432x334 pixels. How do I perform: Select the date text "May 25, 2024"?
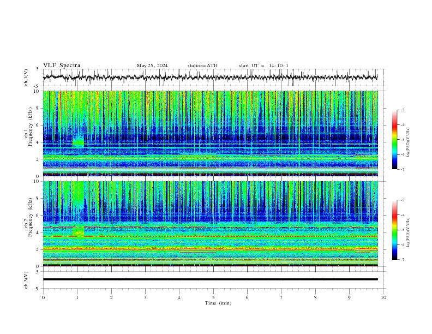[x=152, y=65]
